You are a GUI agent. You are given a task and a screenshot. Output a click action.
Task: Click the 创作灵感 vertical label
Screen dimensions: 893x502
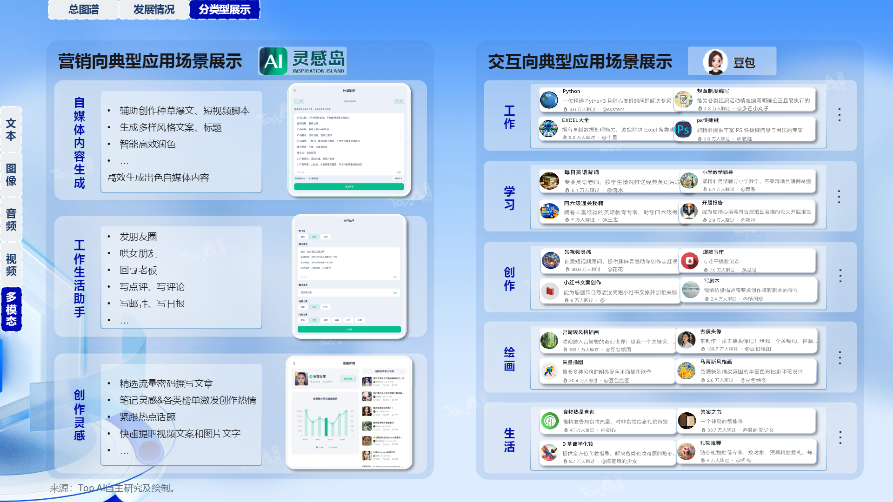click(80, 415)
